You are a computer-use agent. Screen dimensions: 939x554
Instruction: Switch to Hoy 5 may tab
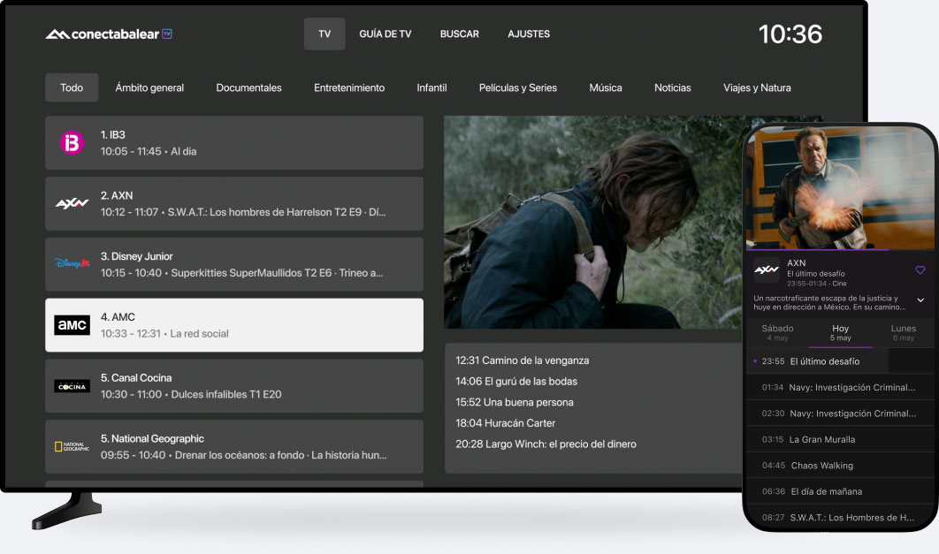(840, 332)
